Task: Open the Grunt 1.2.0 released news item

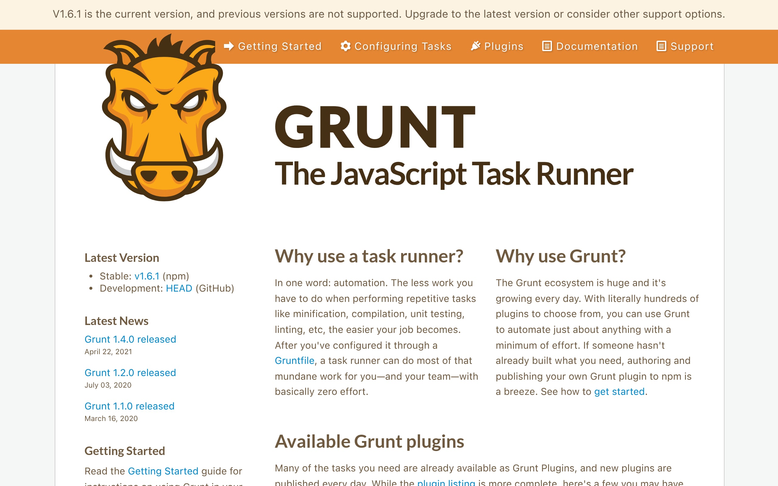Action: click(x=130, y=372)
